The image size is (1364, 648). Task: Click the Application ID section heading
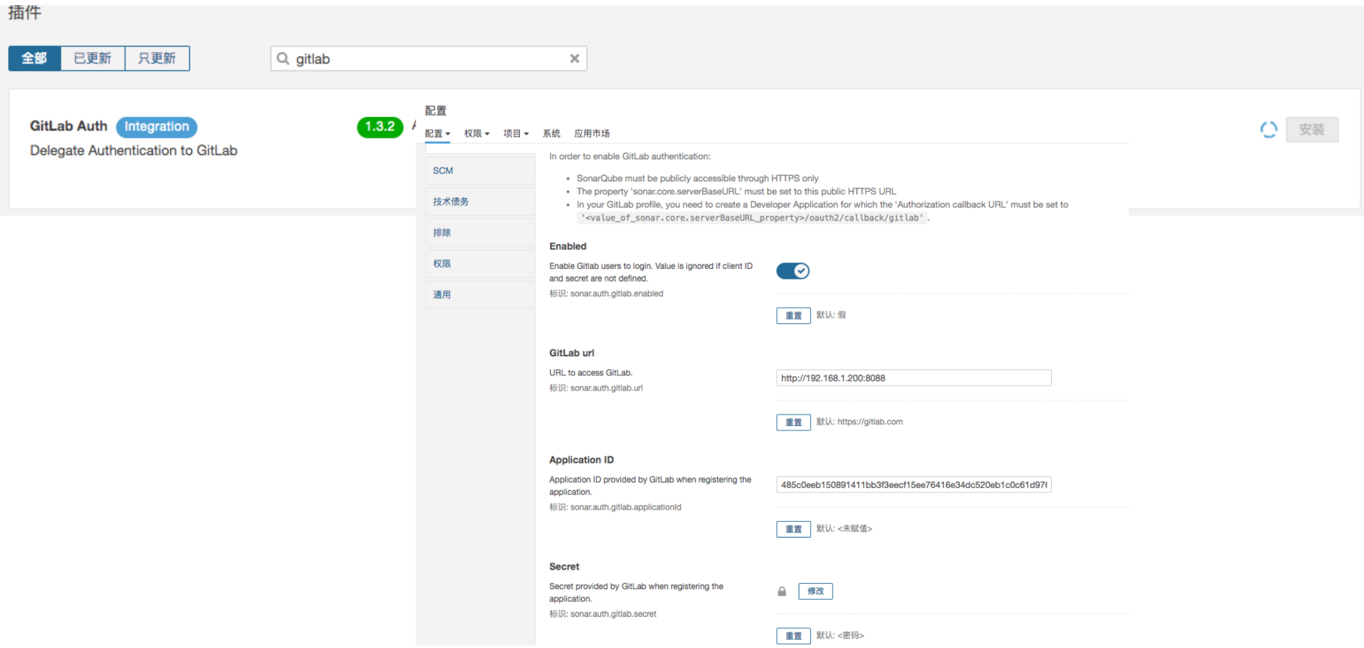pyautogui.click(x=581, y=460)
